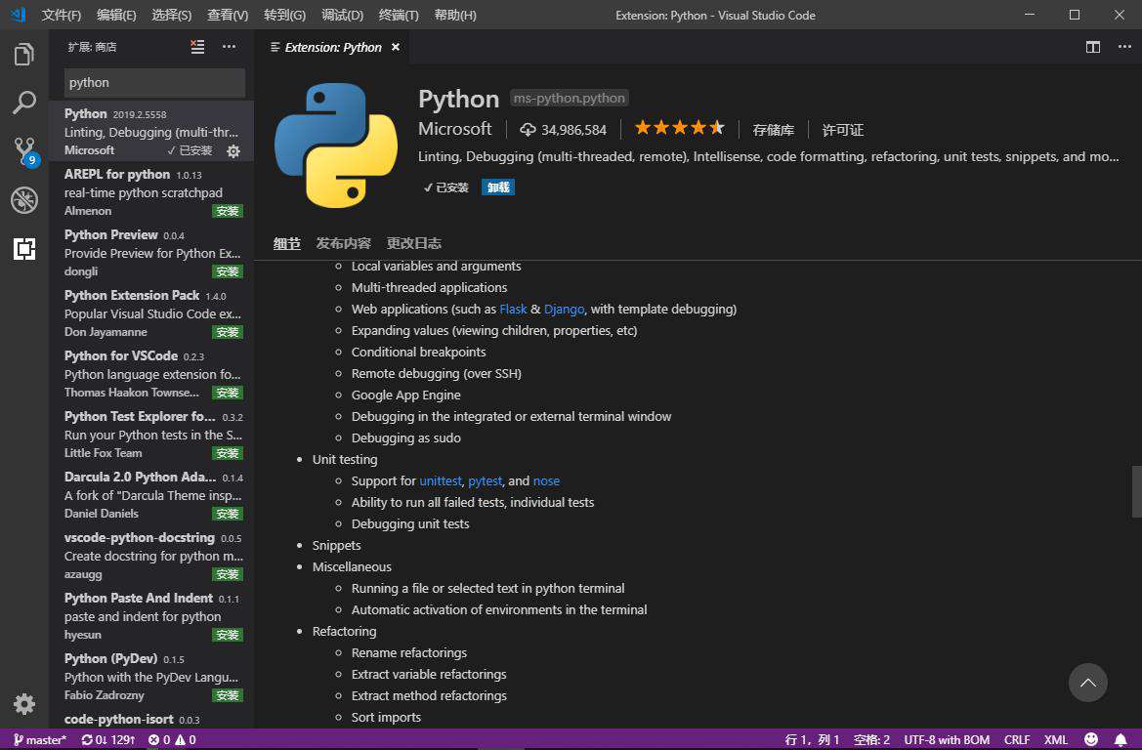Viewport: 1142px width, 750px height.
Task: Open the 查看(V) menu
Action: click(x=228, y=15)
